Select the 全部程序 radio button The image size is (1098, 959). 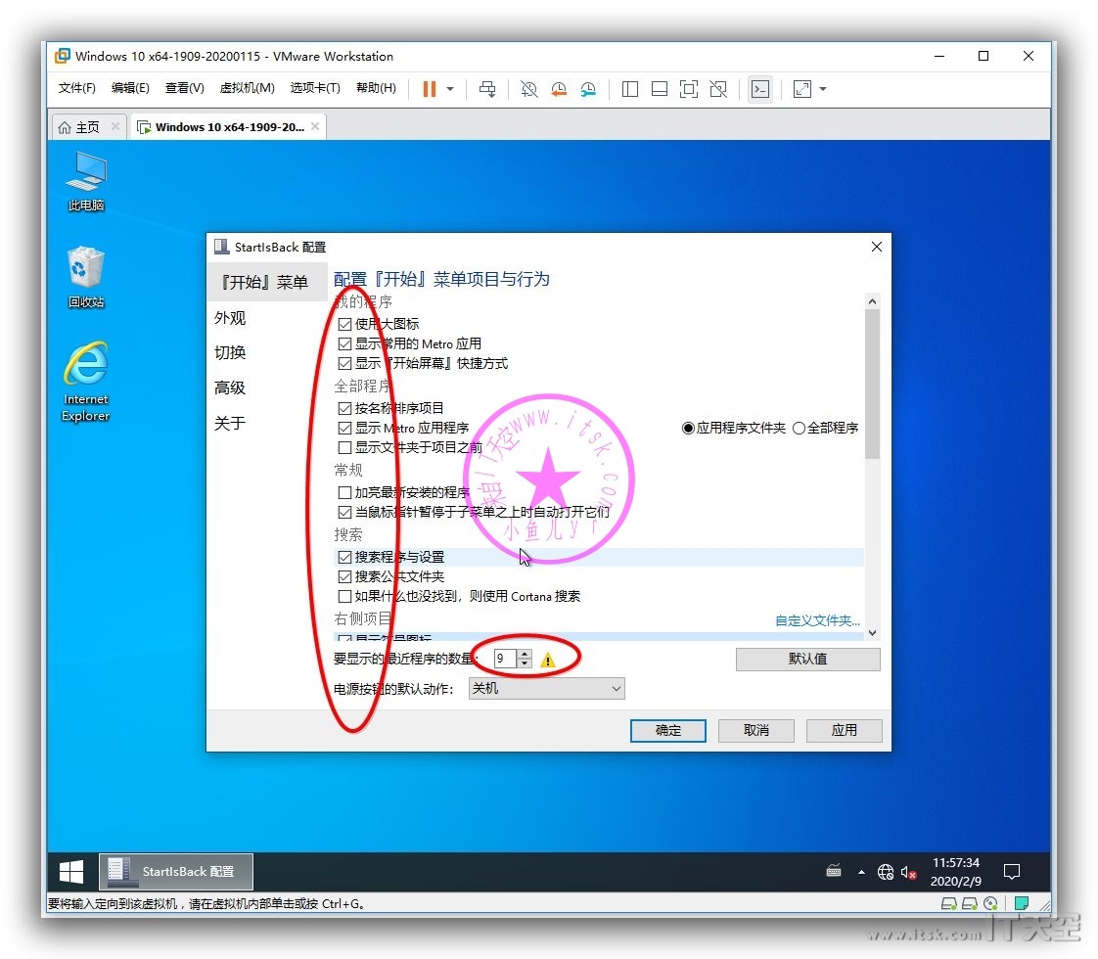point(799,428)
